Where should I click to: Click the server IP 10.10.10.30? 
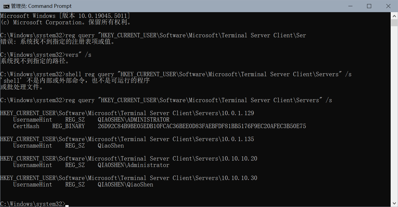tap(239, 178)
